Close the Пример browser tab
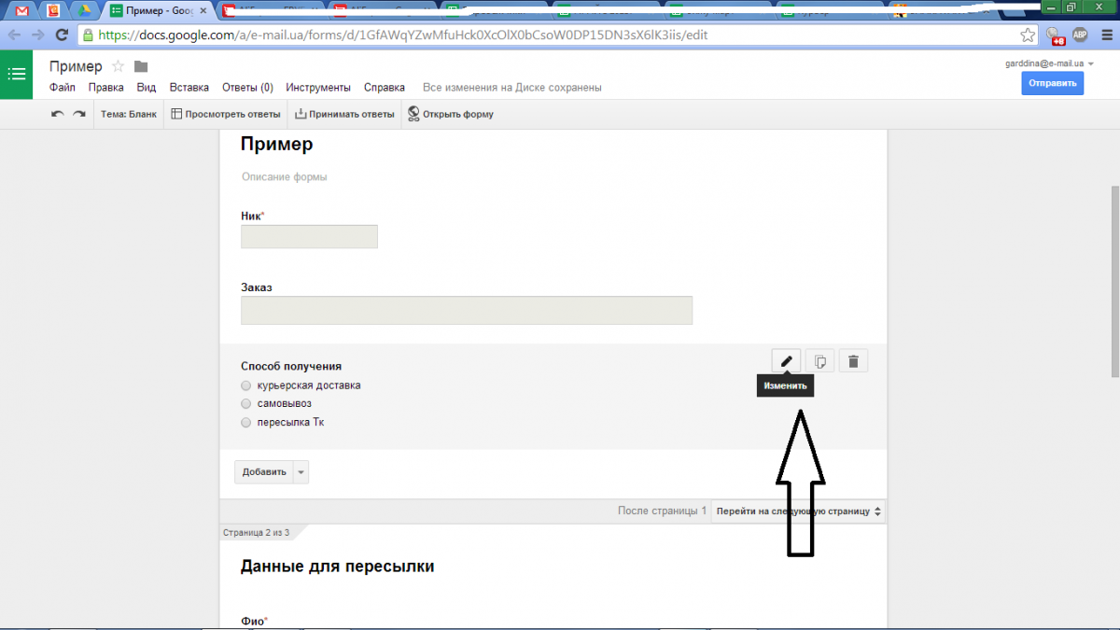 tap(203, 10)
